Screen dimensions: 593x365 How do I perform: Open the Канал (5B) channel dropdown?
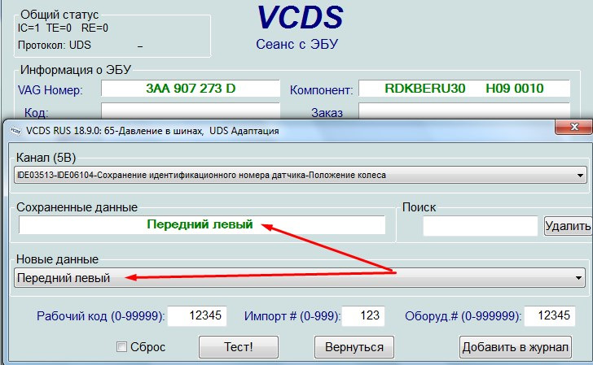click(301, 175)
